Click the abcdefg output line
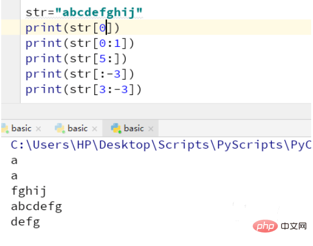This screenshot has width=313, height=246. 36,206
